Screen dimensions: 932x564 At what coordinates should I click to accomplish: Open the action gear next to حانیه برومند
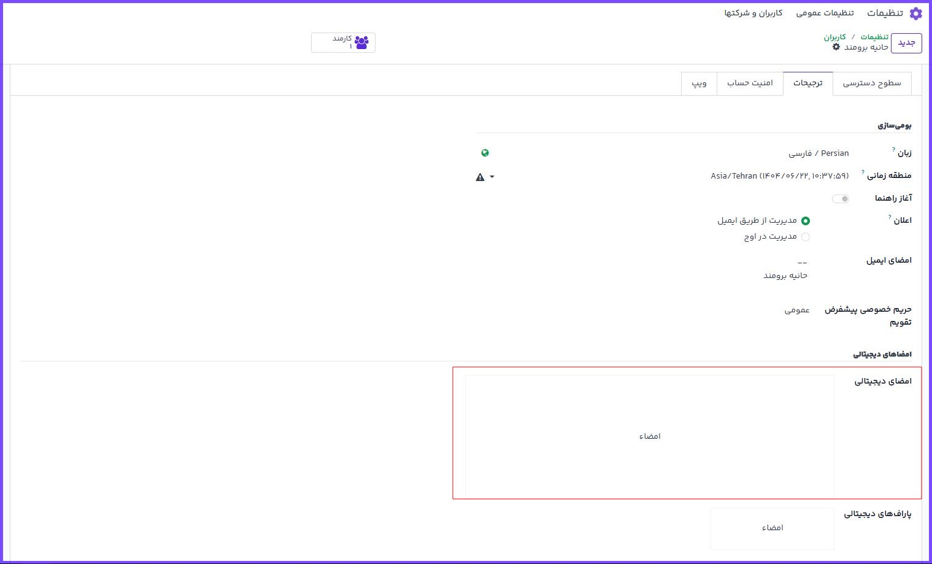(836, 47)
